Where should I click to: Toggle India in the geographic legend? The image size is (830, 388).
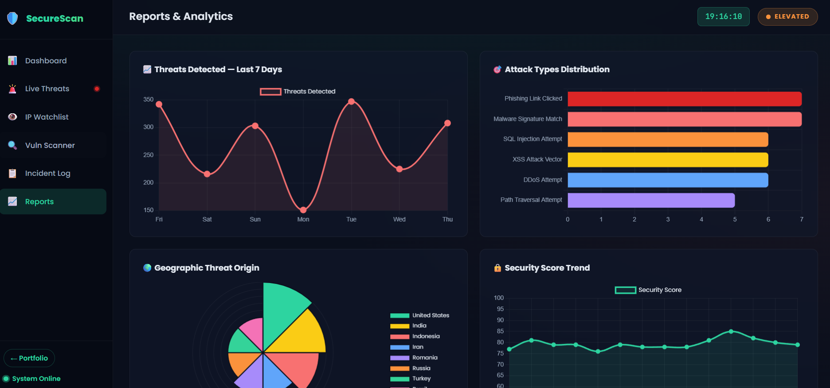pyautogui.click(x=408, y=326)
